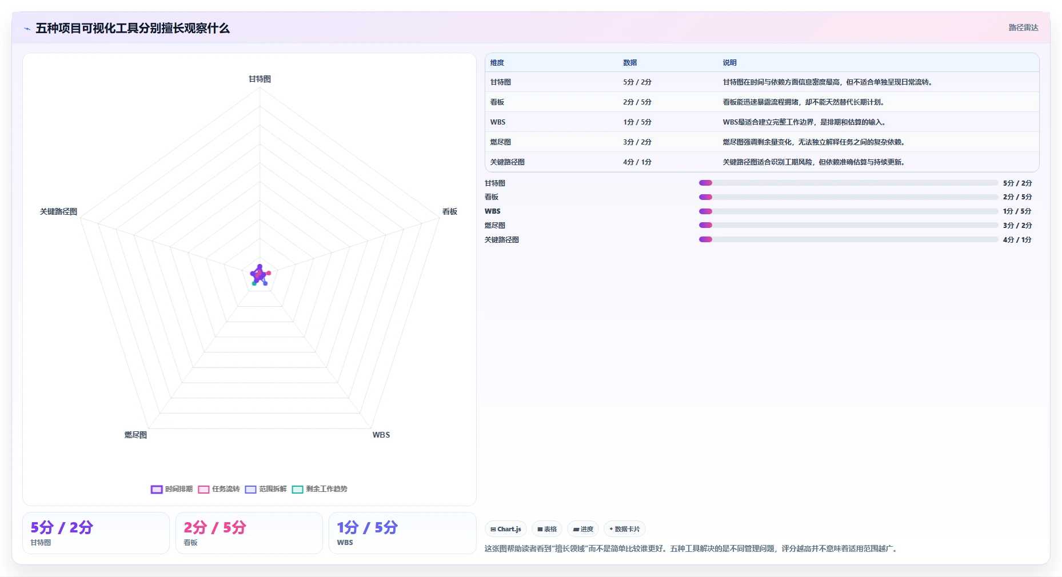Click the 燃尽图 radar axis label
1062x577 pixels.
coord(135,435)
